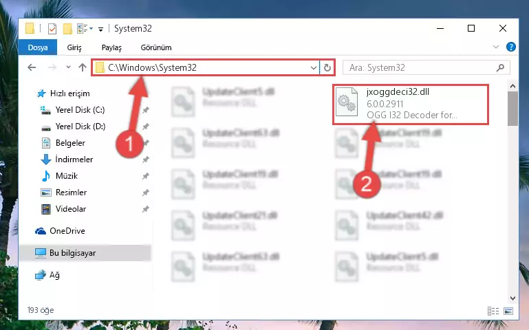Screen dimensions: 529x330
Task: Click the Bu bilgisayar monitor icon
Action: pos(41,253)
